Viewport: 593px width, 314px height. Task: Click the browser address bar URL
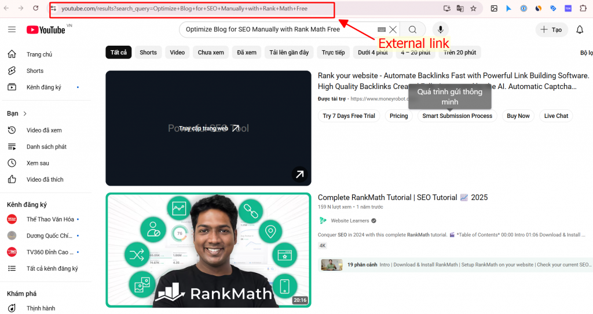coord(184,8)
